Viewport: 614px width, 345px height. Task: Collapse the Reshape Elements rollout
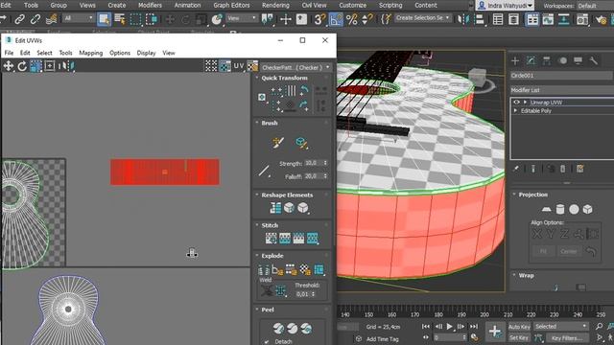point(257,195)
